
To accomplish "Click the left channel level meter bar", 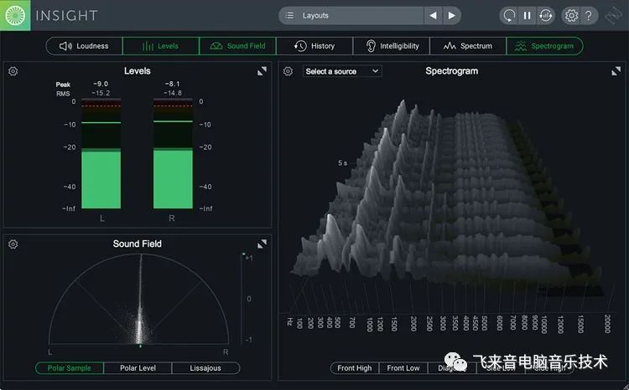I will pos(101,154).
